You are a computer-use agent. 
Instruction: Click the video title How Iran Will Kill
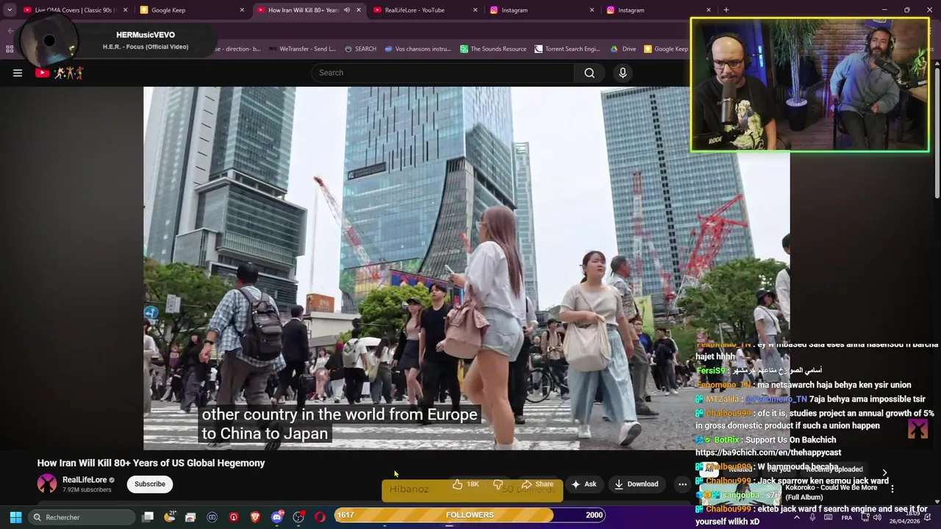(151, 463)
